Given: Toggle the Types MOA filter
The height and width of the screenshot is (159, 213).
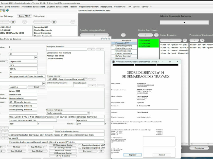Looking at the screenshot, I should 24,16.
